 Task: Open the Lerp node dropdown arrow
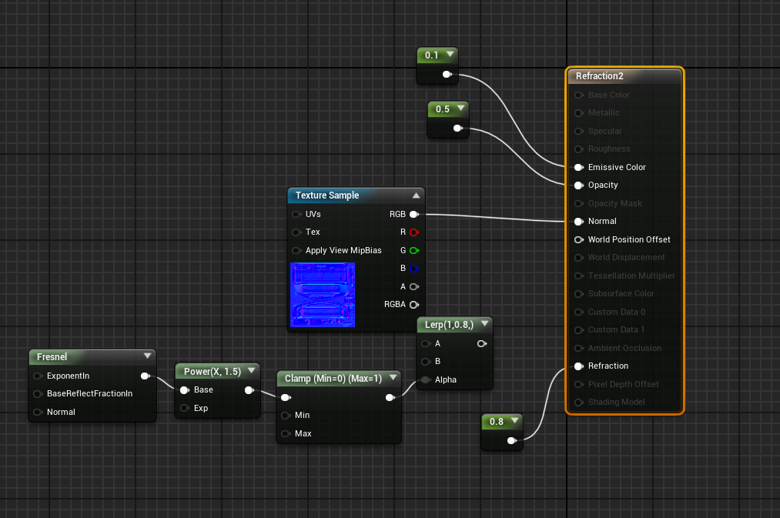484,324
